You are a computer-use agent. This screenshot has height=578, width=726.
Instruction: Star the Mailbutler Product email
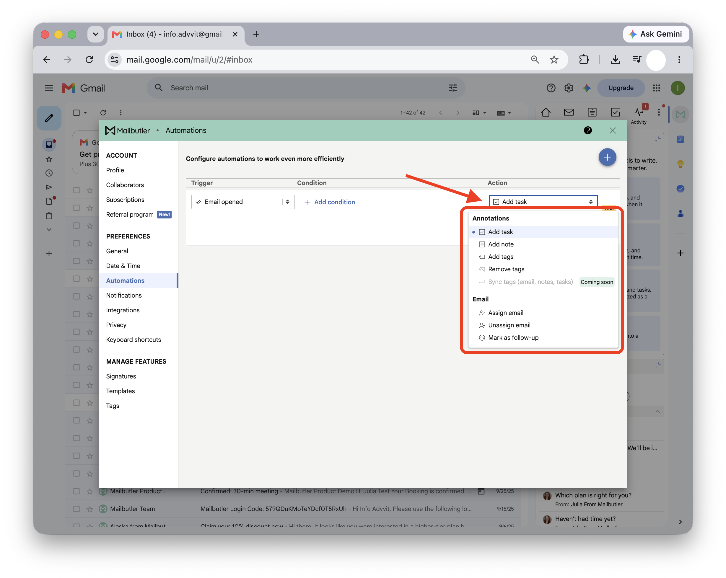coord(89,491)
